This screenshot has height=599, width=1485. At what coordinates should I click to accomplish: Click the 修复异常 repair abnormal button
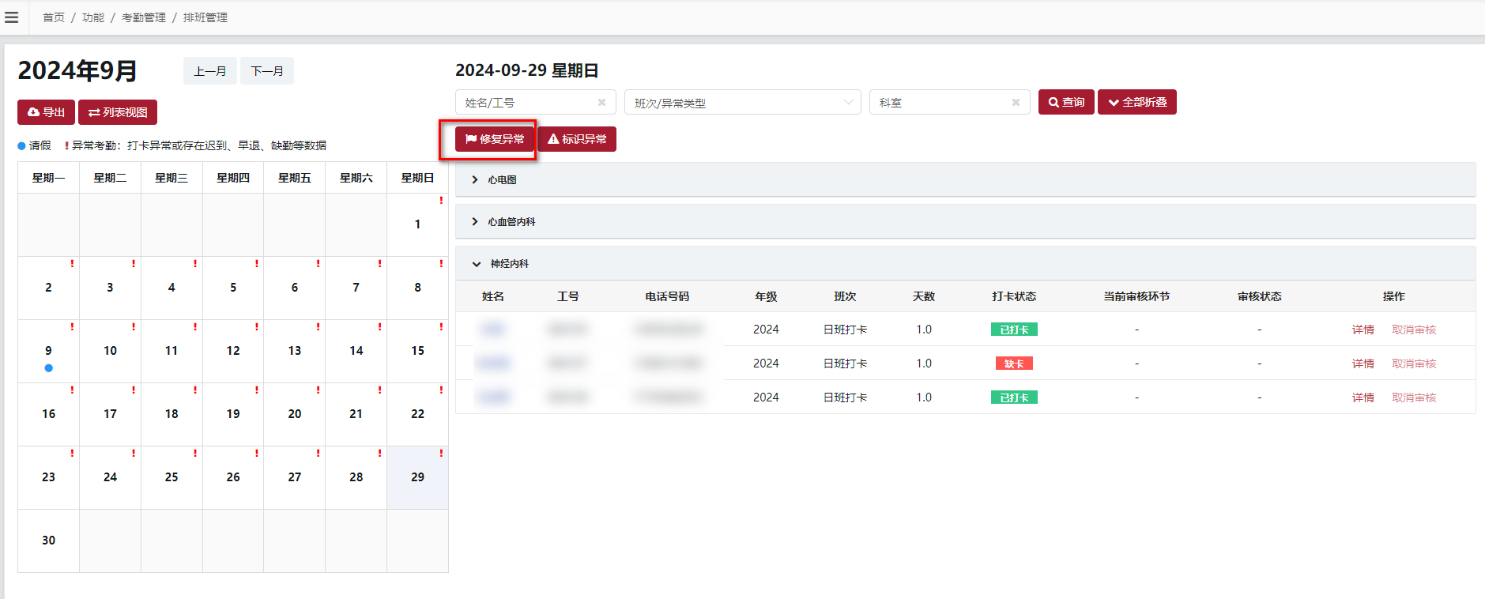[x=495, y=139]
